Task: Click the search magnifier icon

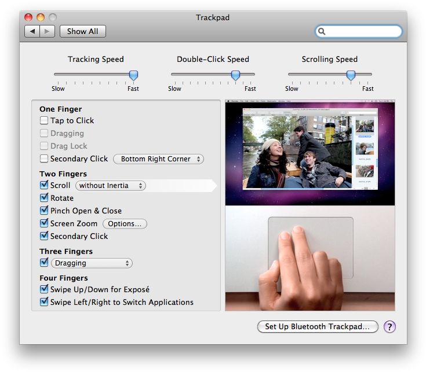Action: coord(322,31)
